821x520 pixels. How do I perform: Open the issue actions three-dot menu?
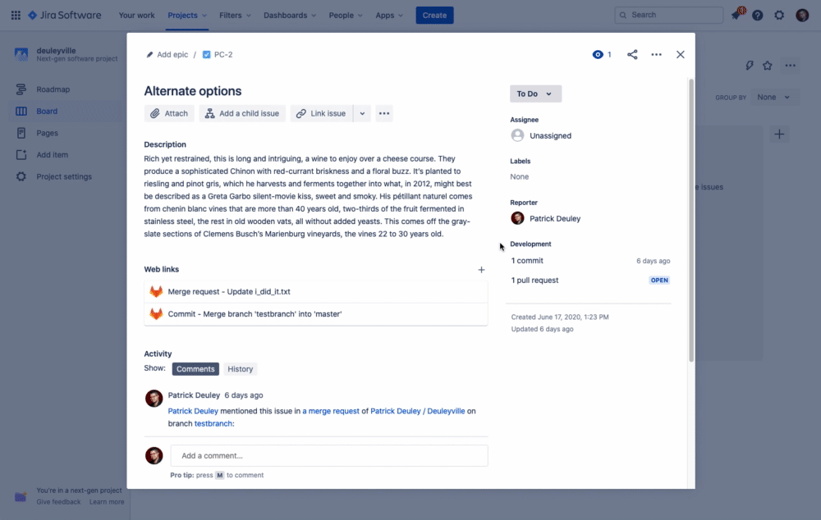(x=656, y=54)
